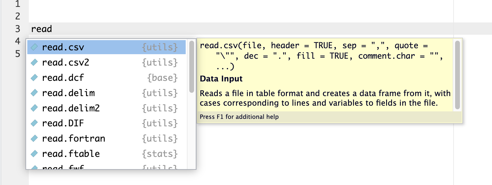492x185 pixels.
Task: Click the diamond icon beside read.DIF
Action: click(34, 123)
